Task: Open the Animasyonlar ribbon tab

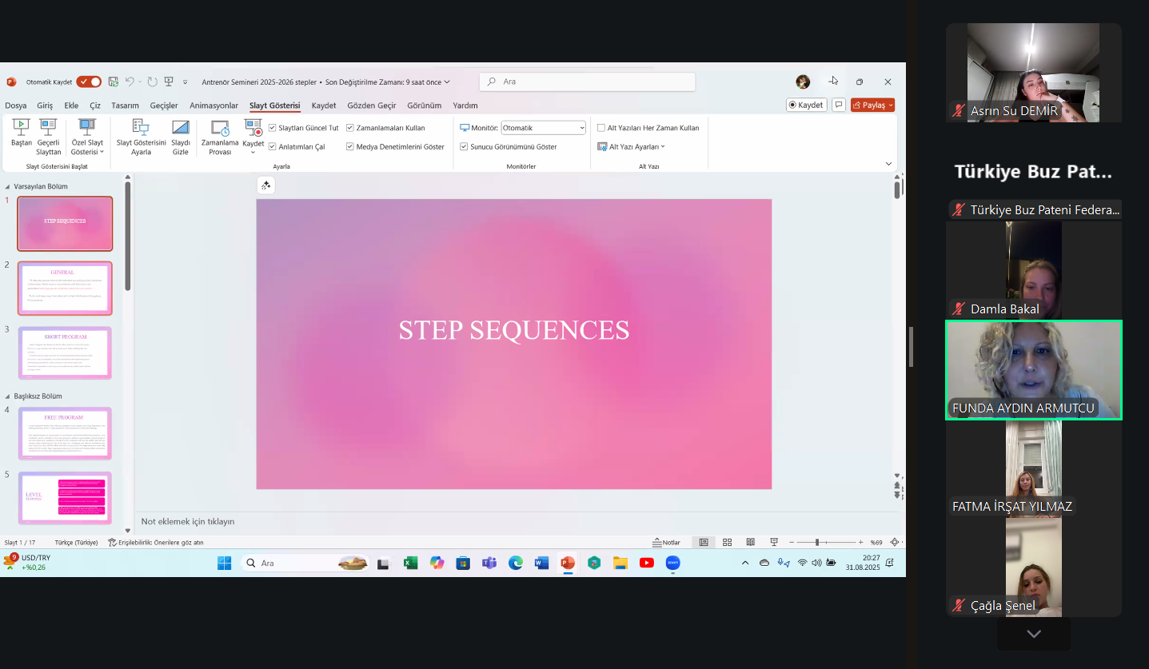Action: point(213,106)
